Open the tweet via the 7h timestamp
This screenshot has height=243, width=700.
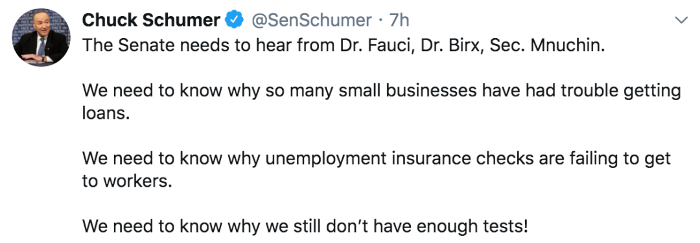(x=399, y=20)
